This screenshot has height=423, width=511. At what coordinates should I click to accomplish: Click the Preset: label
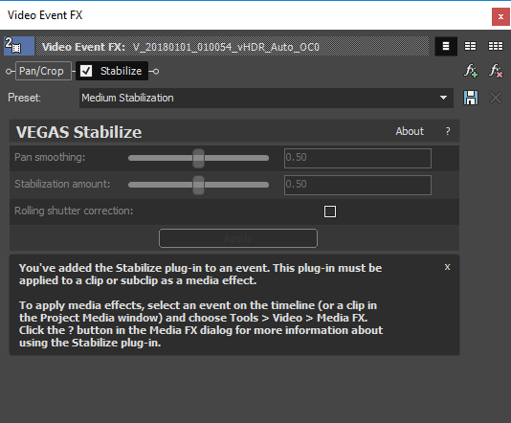(x=25, y=98)
